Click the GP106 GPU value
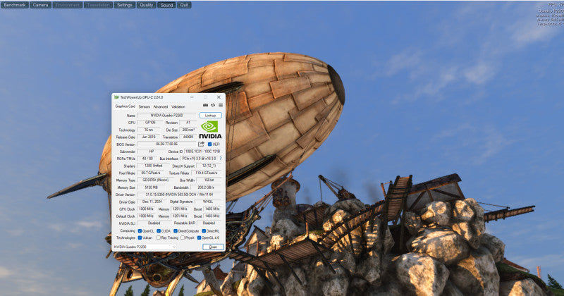This screenshot has width=564, height=296. pyautogui.click(x=150, y=123)
